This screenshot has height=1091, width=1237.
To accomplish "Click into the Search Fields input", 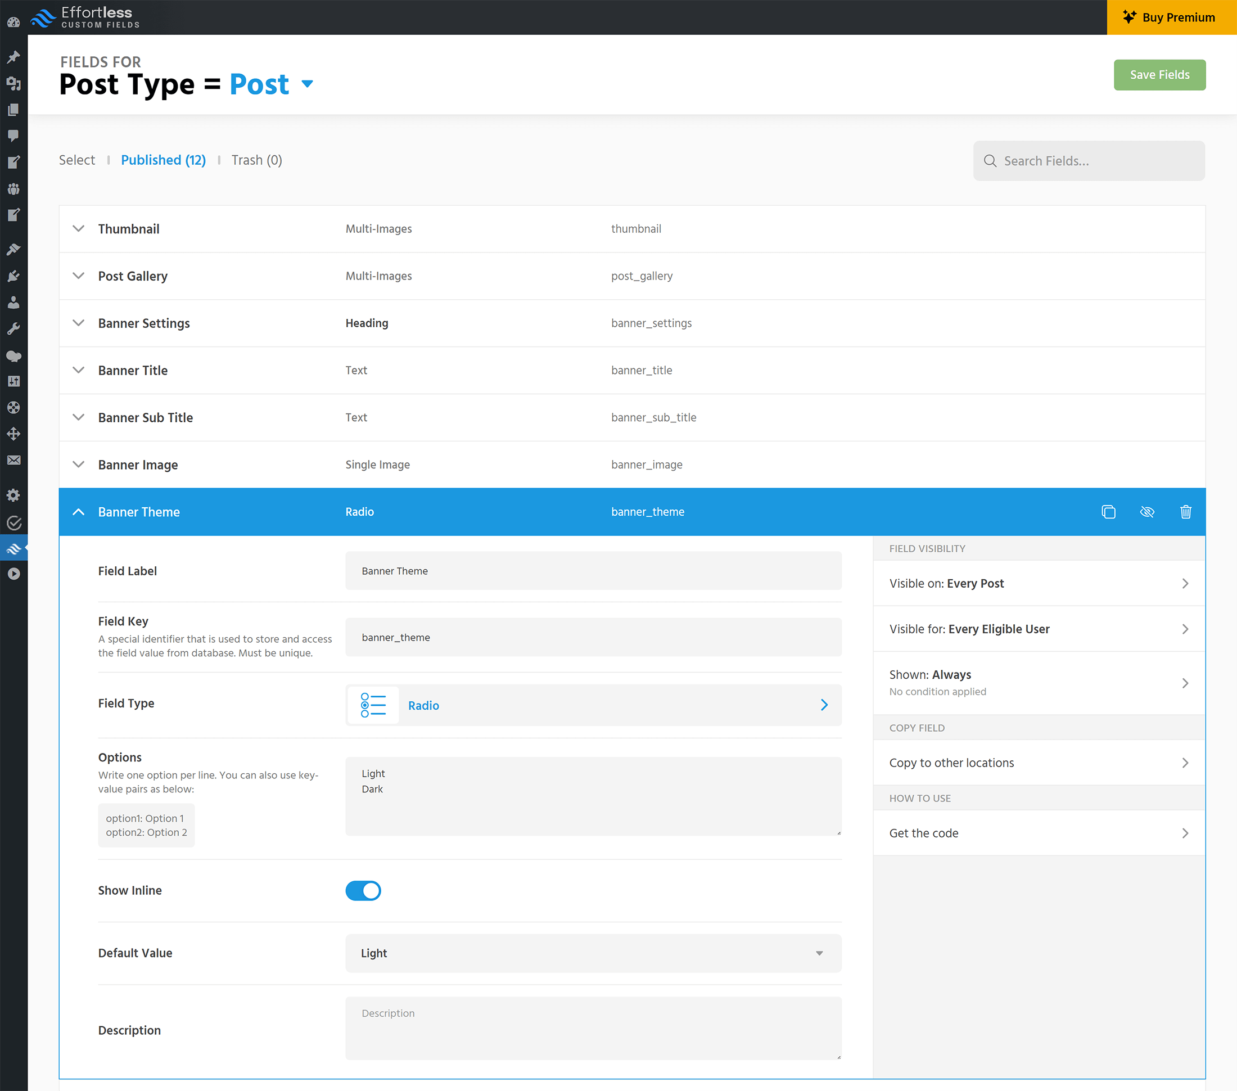I will 1089,161.
